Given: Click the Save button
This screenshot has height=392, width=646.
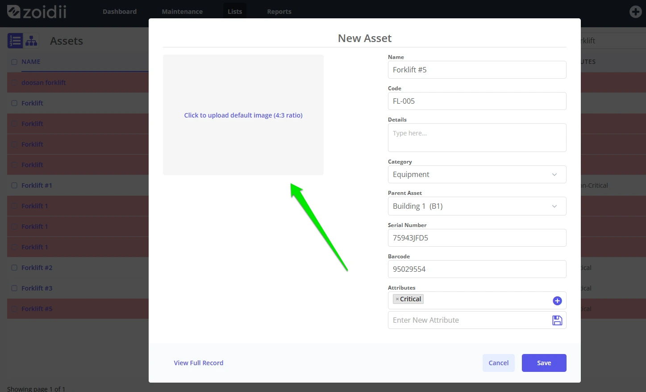Looking at the screenshot, I should 544,363.
